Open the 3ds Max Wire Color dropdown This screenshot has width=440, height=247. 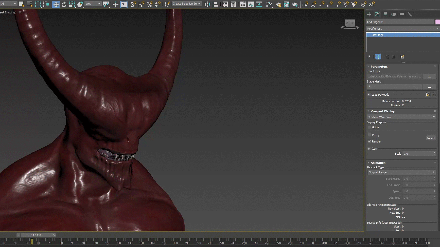[401, 117]
